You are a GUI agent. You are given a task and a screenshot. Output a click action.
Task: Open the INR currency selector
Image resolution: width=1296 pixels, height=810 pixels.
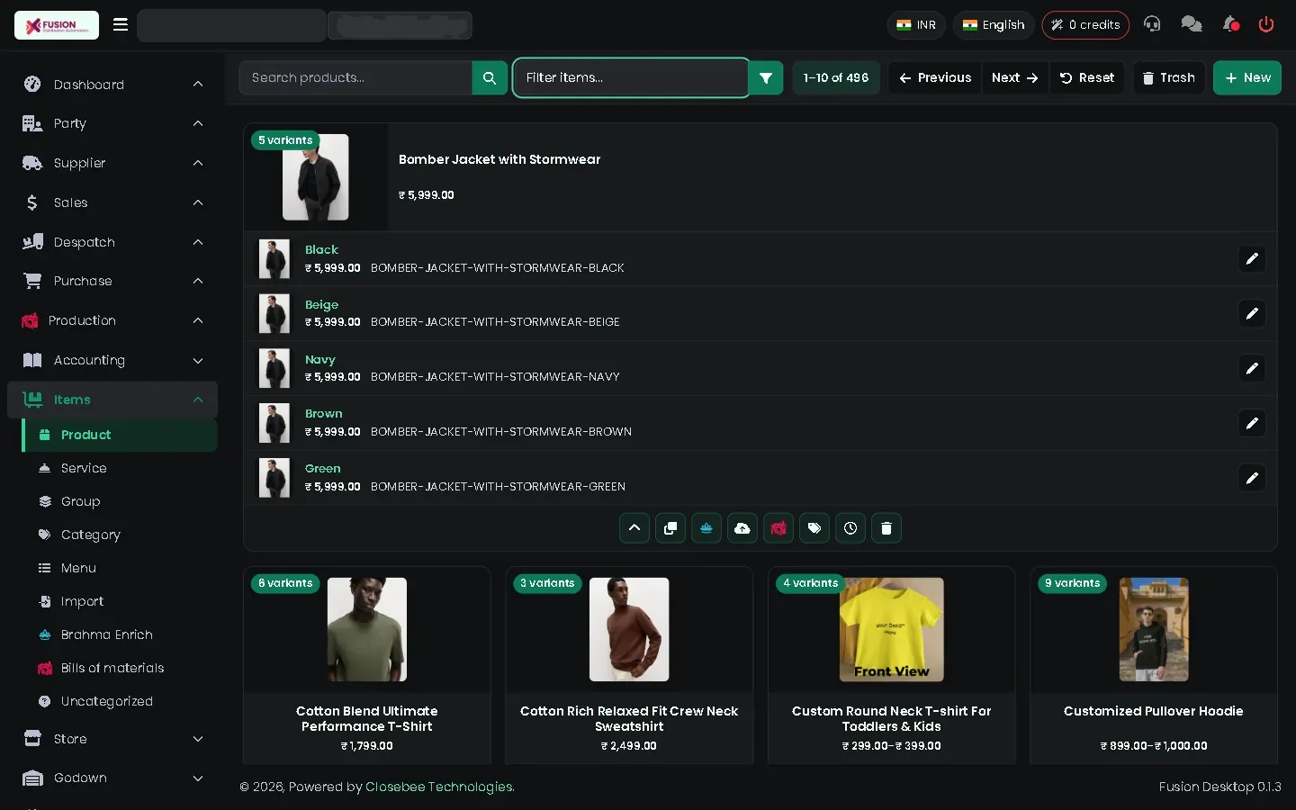click(x=916, y=25)
